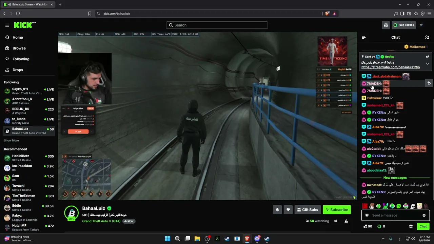The height and width of the screenshot is (244, 434).
Task: Open the sidebar hamburger menu
Action: [7, 25]
